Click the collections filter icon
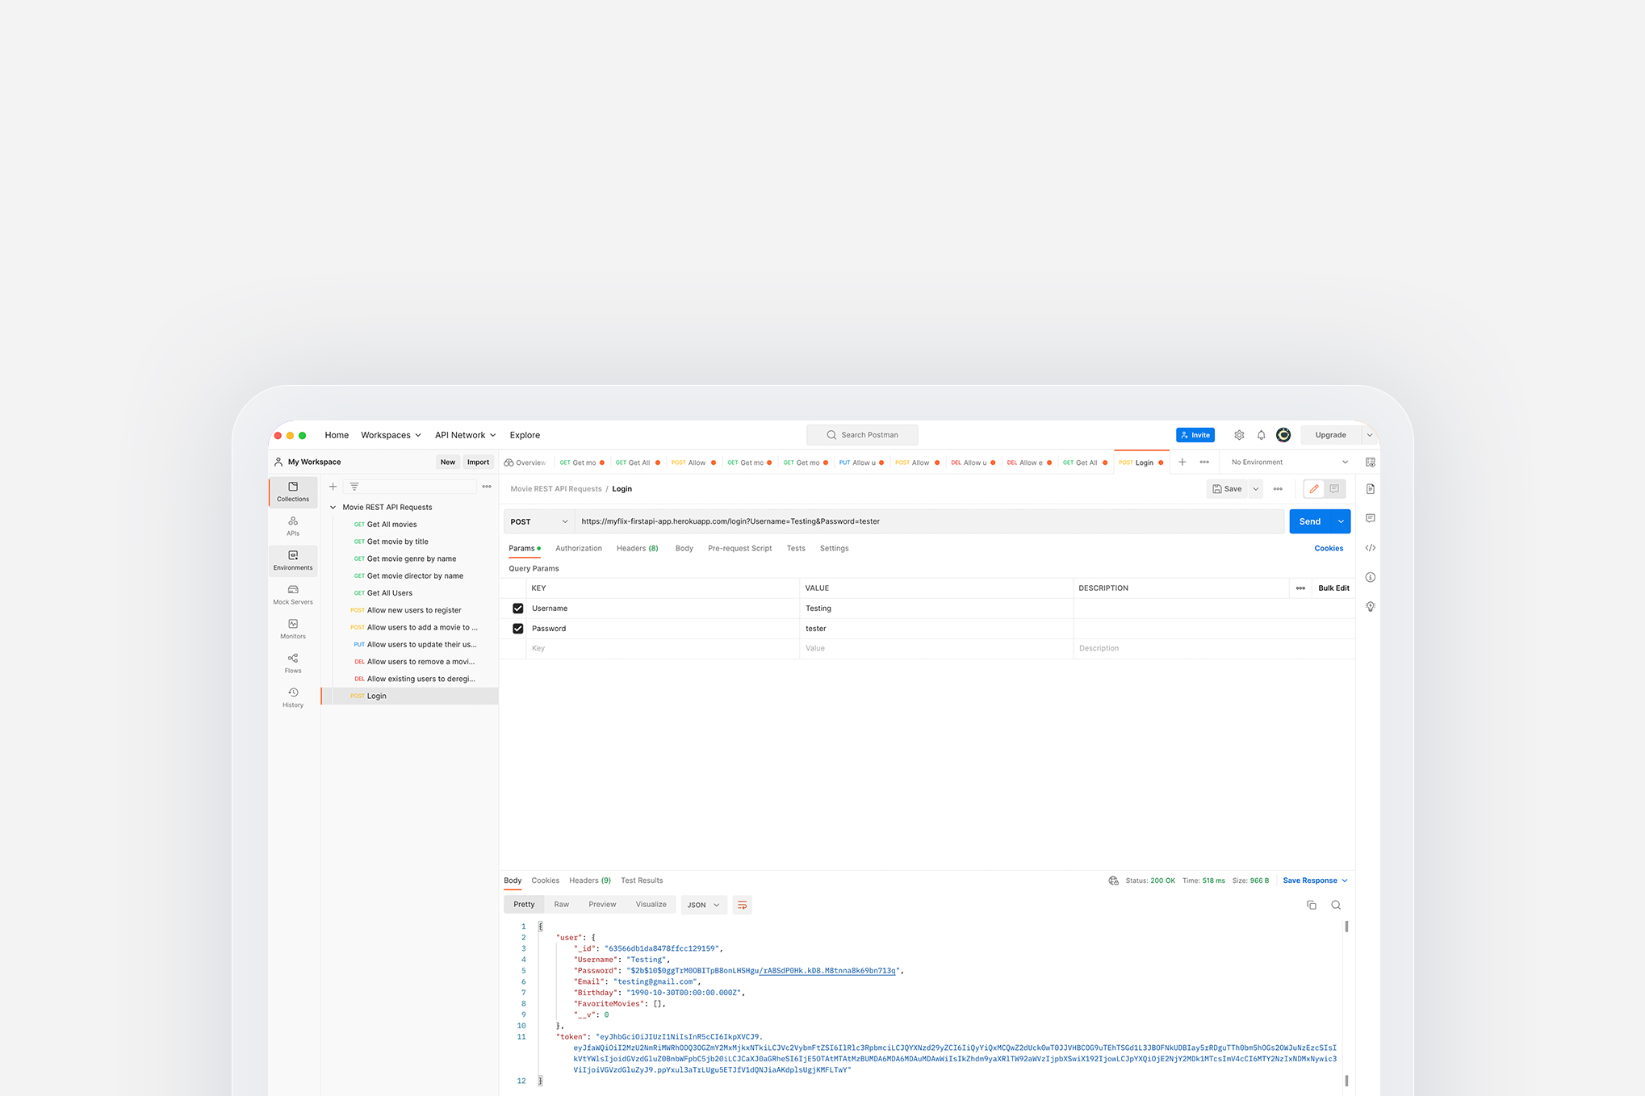Image resolution: width=1645 pixels, height=1096 pixels. coord(354,487)
